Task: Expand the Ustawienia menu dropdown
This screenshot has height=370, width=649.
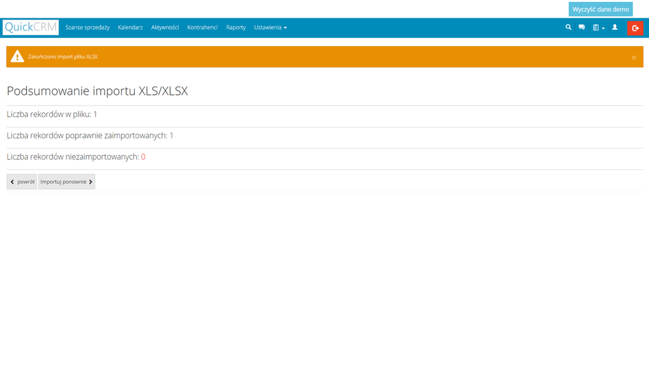Action: point(270,27)
